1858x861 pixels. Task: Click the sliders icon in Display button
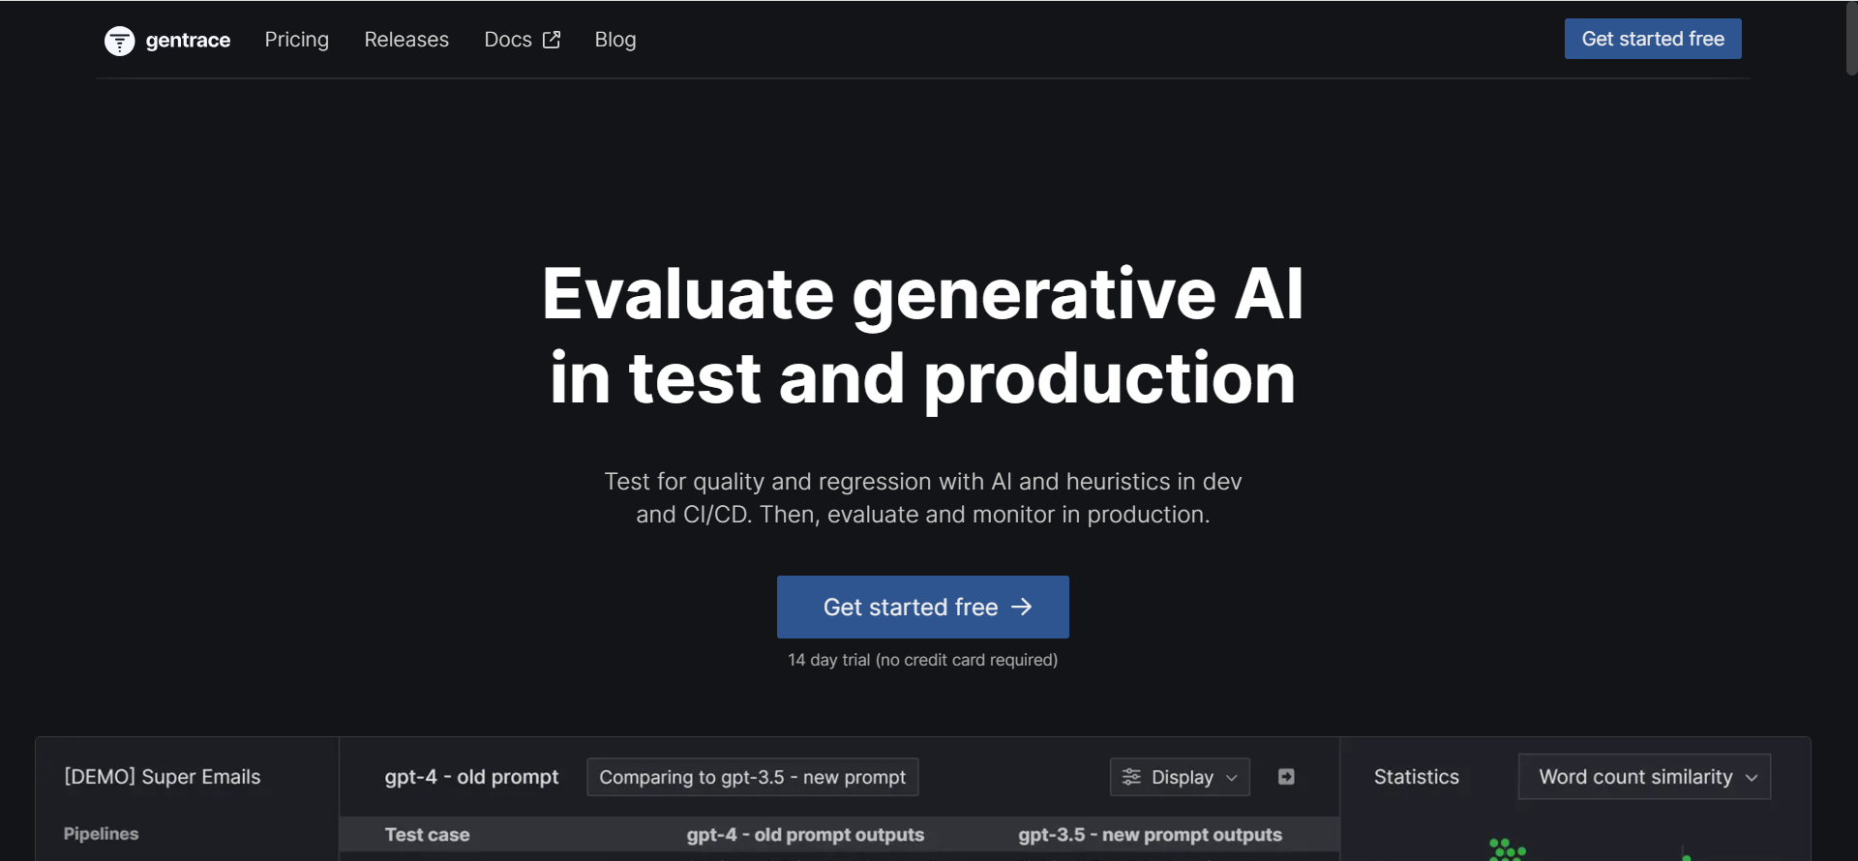pyautogui.click(x=1131, y=777)
